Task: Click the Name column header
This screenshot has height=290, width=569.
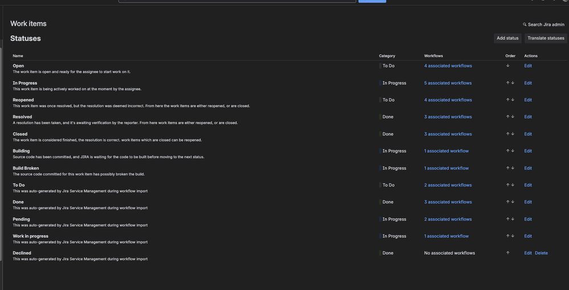Action: (x=18, y=56)
